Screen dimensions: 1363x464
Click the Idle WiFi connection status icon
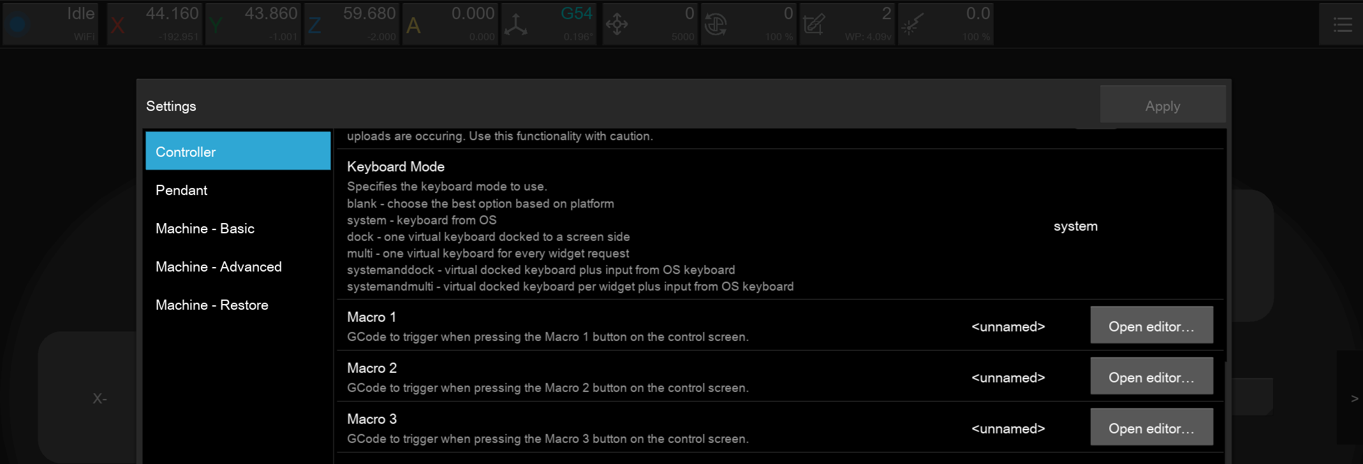click(18, 24)
